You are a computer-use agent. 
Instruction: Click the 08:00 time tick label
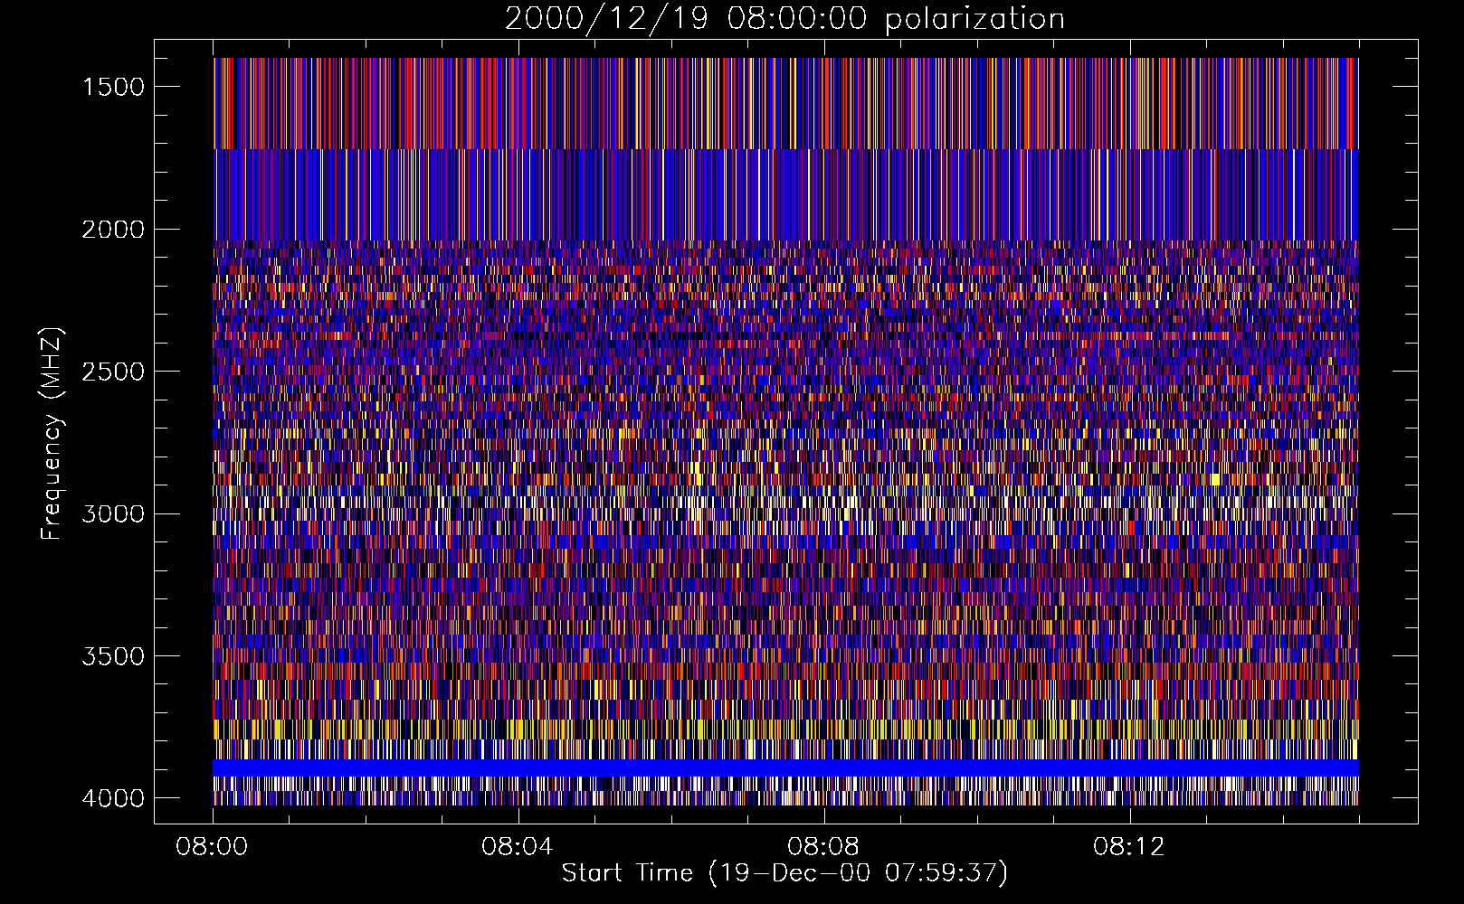point(213,847)
